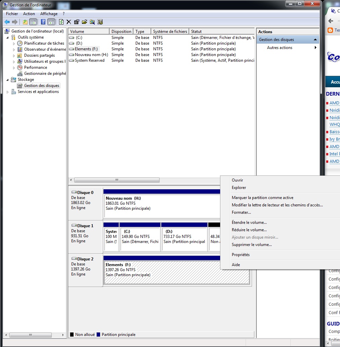Click the Refresh icon in toolbar
Image resolution: width=340 pixels, height=347 pixels.
[x=61, y=22]
